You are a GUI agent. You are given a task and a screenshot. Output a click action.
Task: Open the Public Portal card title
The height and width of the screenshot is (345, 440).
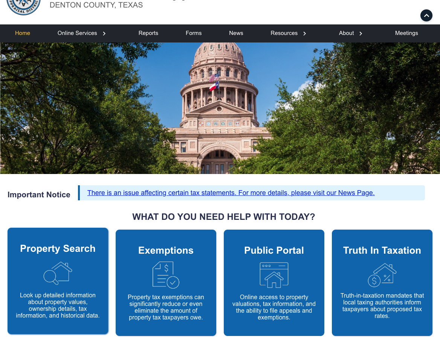pyautogui.click(x=274, y=250)
